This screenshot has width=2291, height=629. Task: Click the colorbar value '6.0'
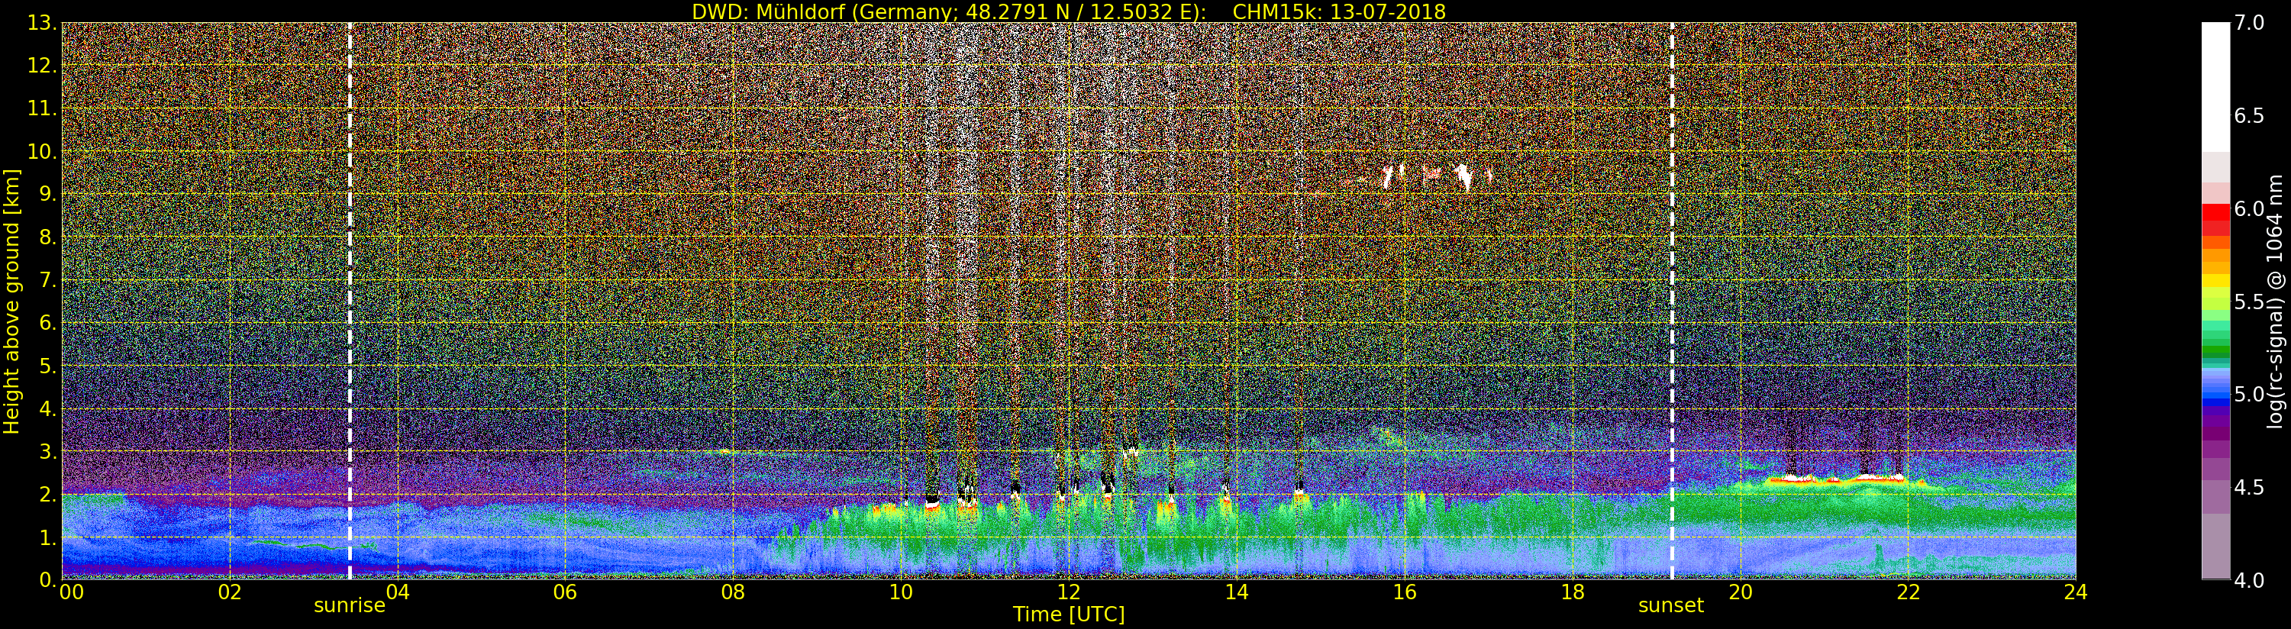[x=2249, y=209]
